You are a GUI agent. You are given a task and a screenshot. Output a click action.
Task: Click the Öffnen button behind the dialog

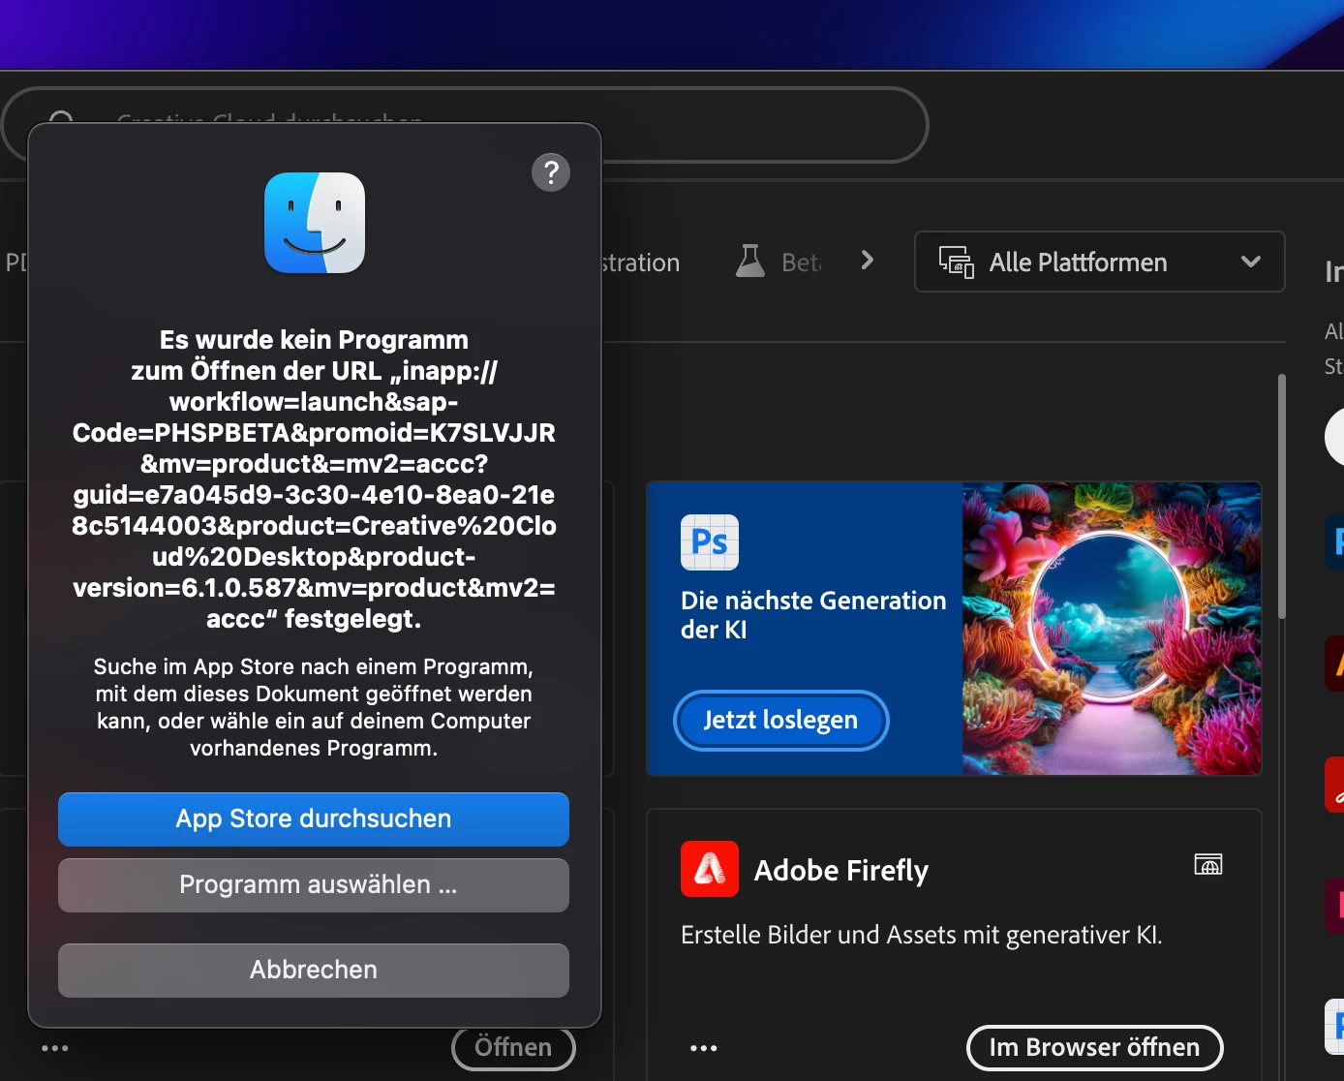[513, 1049]
